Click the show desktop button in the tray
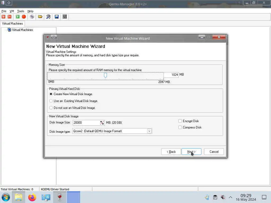This screenshot has width=271, height=203. pyautogui.click(x=264, y=197)
